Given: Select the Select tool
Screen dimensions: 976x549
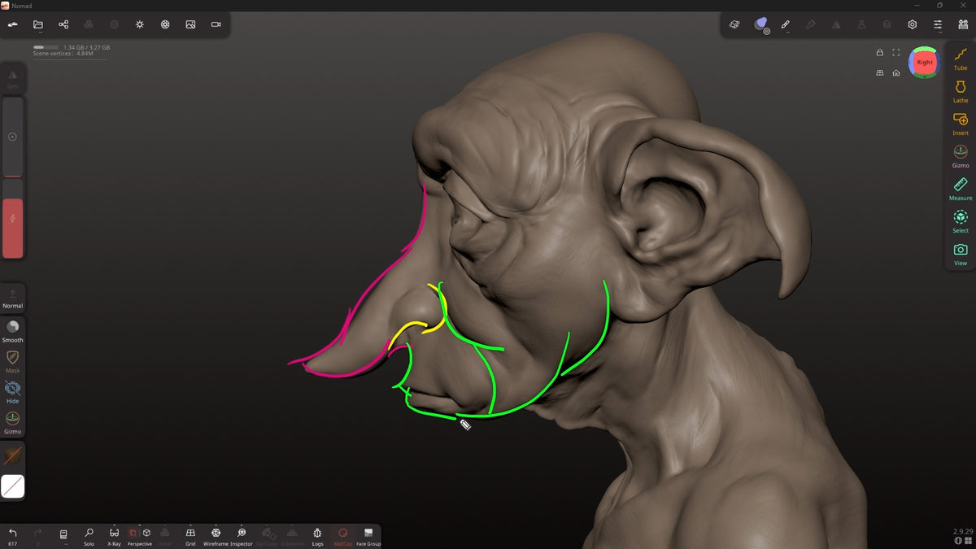Looking at the screenshot, I should (961, 221).
